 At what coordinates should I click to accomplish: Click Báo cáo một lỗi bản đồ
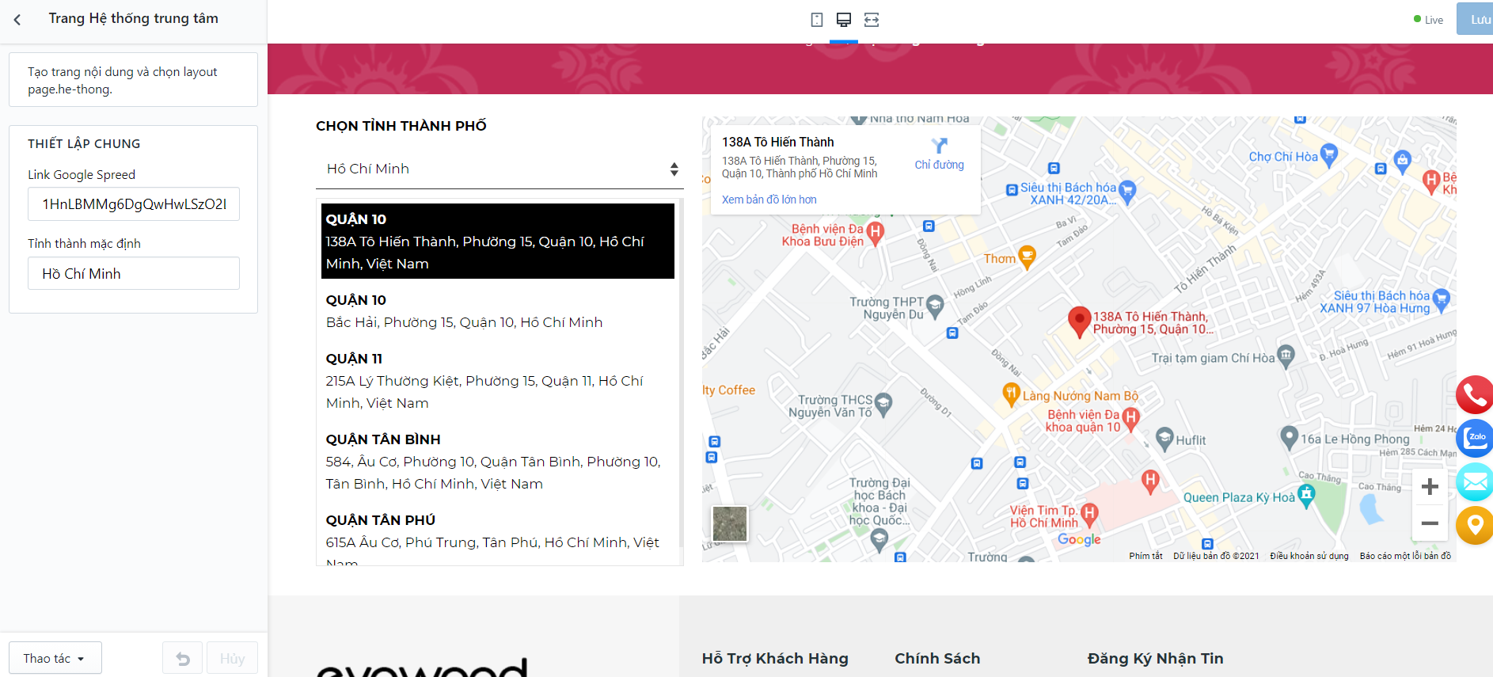[1405, 556]
